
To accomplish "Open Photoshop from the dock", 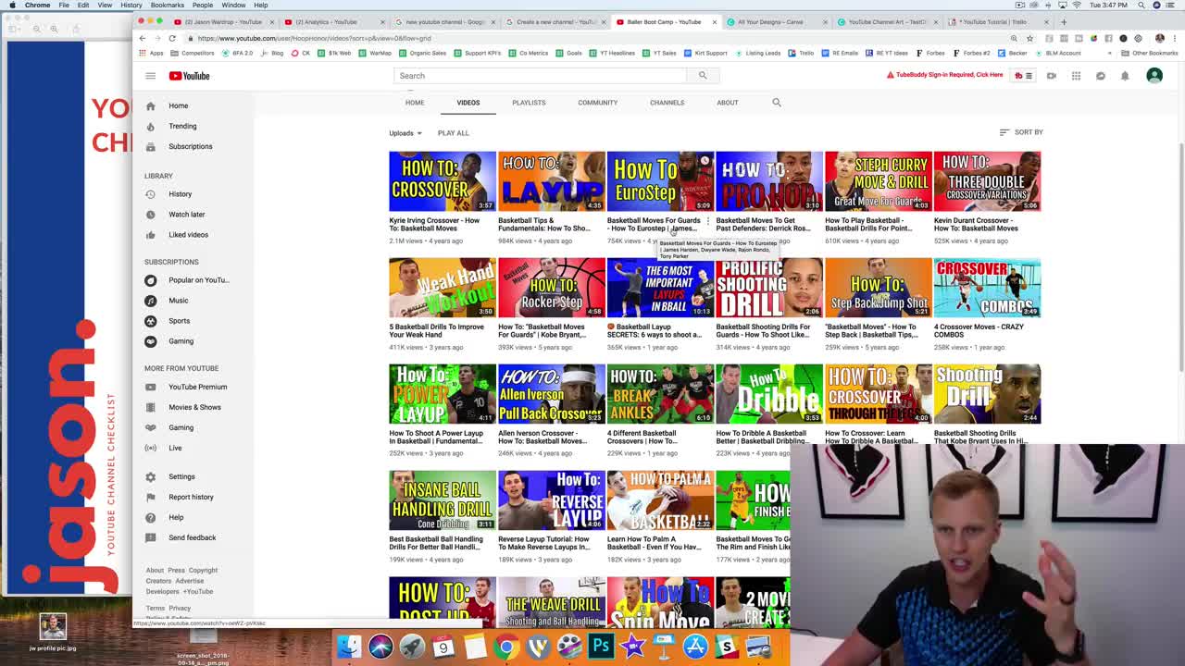I will (x=601, y=645).
